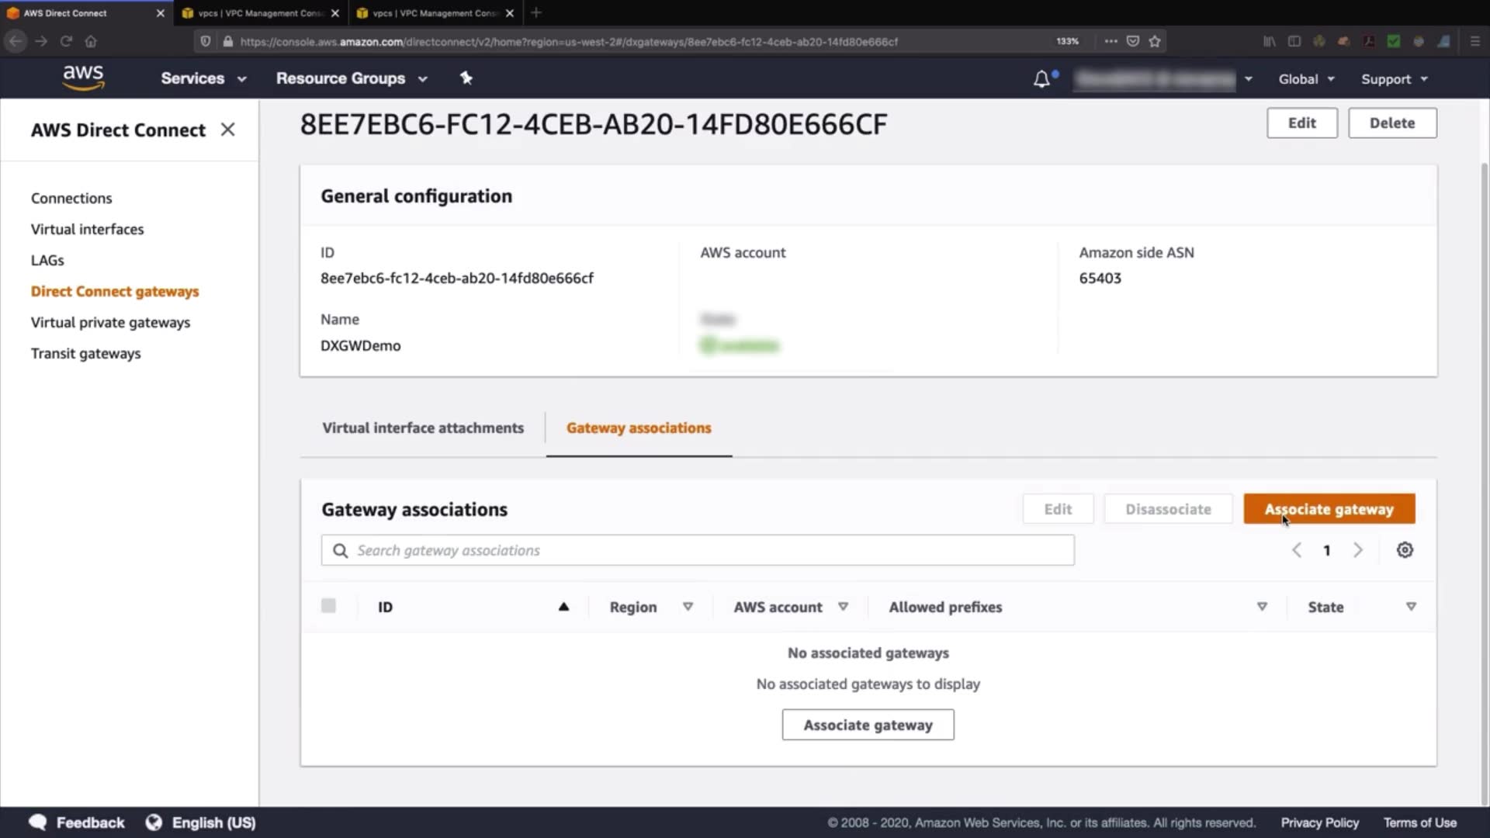Expand the Services dropdown menu
Image resolution: width=1490 pixels, height=838 pixels.
pyautogui.click(x=203, y=78)
